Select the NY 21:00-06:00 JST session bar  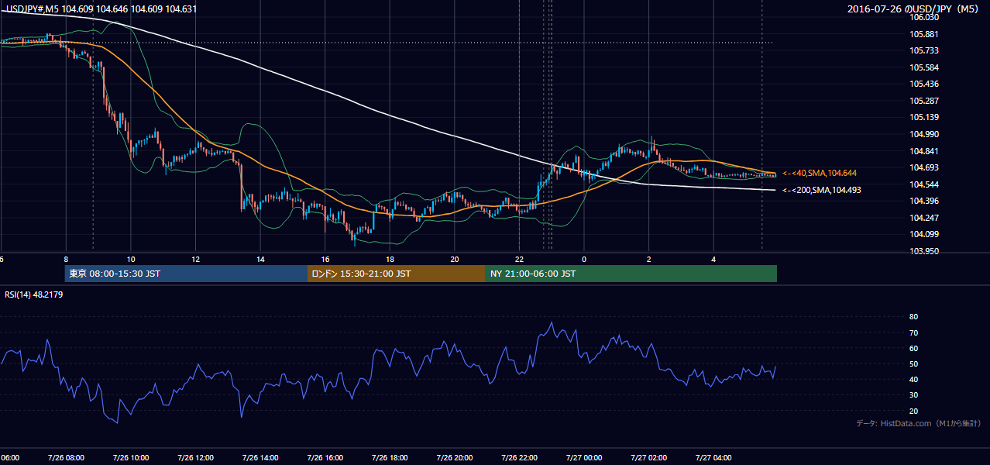pyautogui.click(x=631, y=274)
